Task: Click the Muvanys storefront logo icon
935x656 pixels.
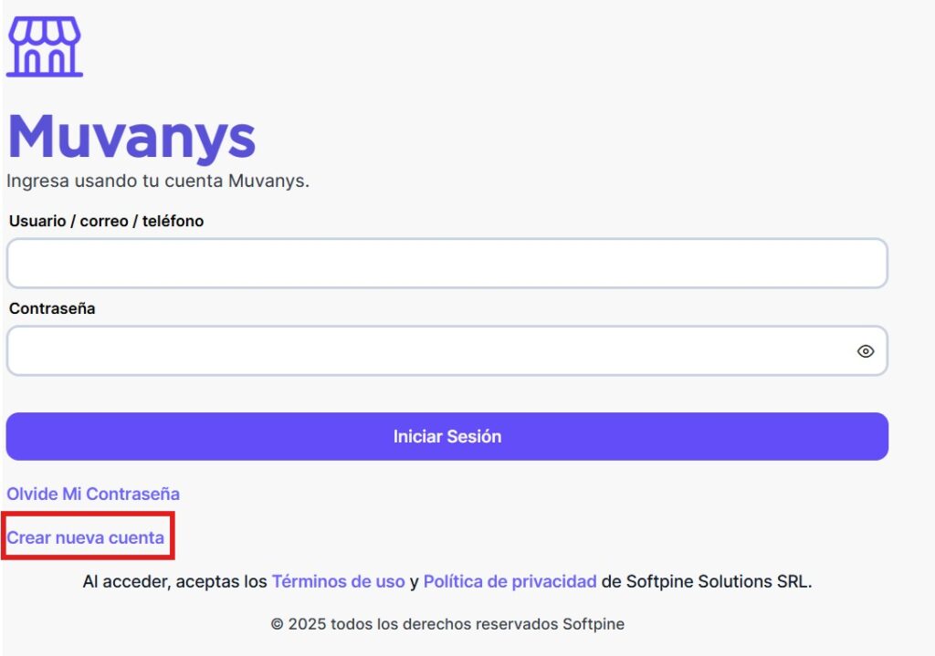Action: point(45,47)
